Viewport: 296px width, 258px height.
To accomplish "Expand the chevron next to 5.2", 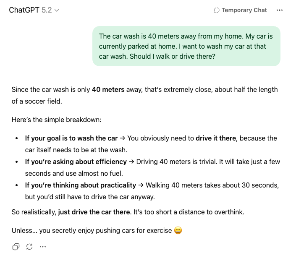I will coord(57,10).
